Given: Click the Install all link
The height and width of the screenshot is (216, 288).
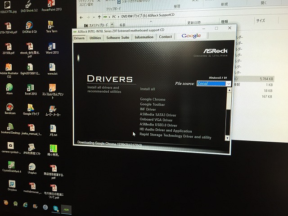Looking at the screenshot, I should [148, 89].
